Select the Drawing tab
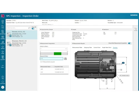Screen dimensions: 139x104 [115, 47]
